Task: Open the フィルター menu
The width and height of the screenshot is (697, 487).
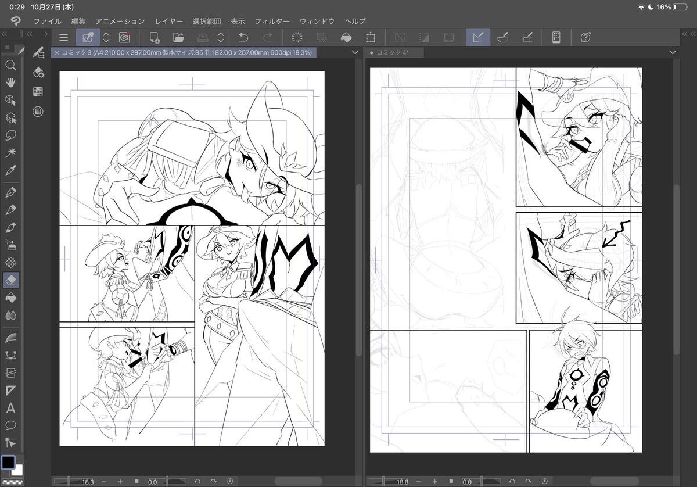Action: coord(272,21)
